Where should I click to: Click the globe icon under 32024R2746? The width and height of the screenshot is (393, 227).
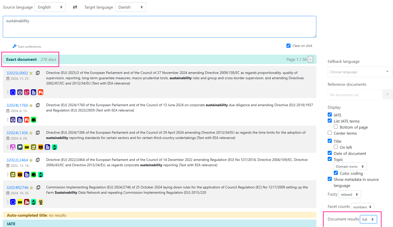click(x=40, y=202)
